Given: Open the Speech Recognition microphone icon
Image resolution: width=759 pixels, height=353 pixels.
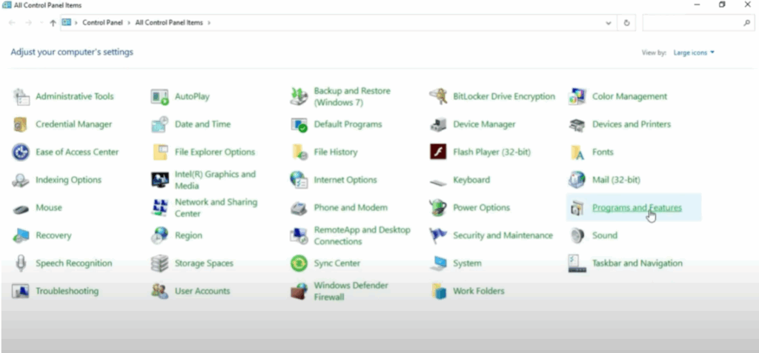Looking at the screenshot, I should point(21,263).
